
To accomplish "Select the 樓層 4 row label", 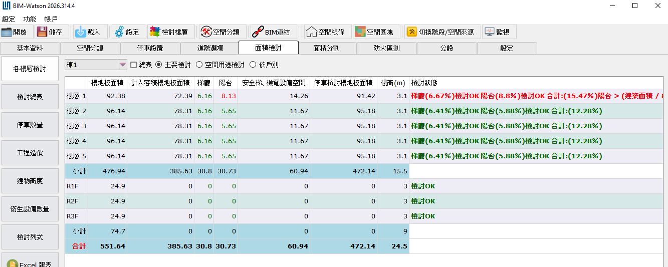I will [x=76, y=141].
